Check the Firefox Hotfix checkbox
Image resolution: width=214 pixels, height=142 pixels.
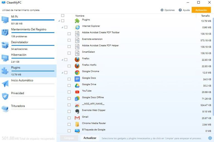click(69, 66)
